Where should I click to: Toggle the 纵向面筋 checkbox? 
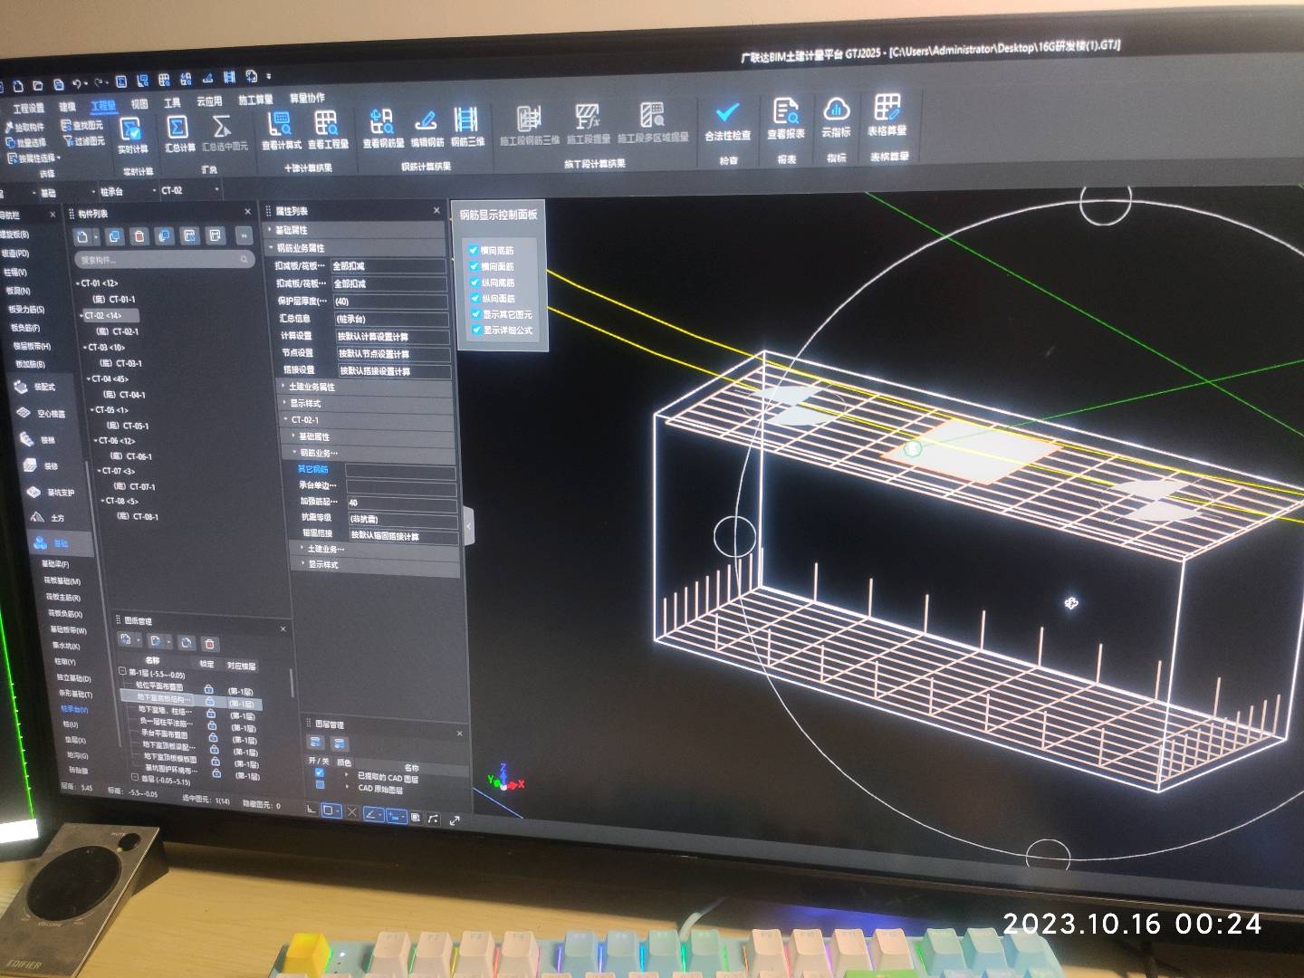pyautogui.click(x=475, y=298)
